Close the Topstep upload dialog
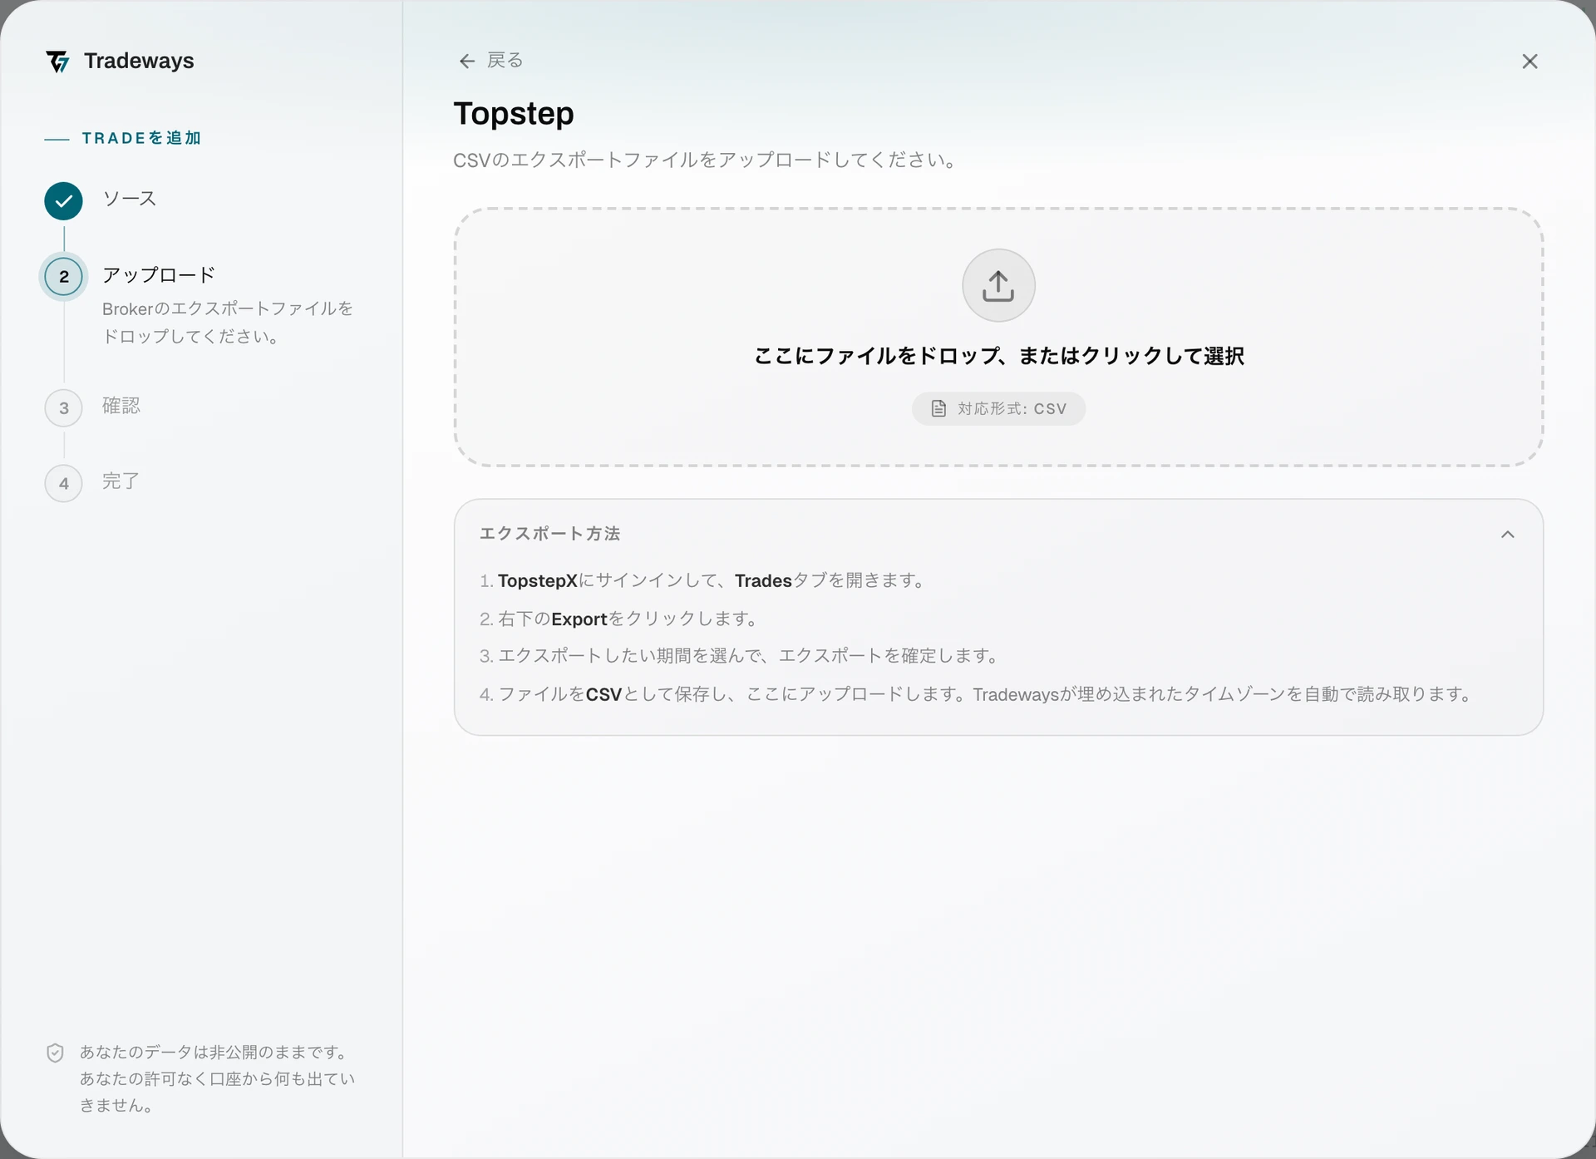This screenshot has width=1596, height=1159. click(x=1529, y=62)
